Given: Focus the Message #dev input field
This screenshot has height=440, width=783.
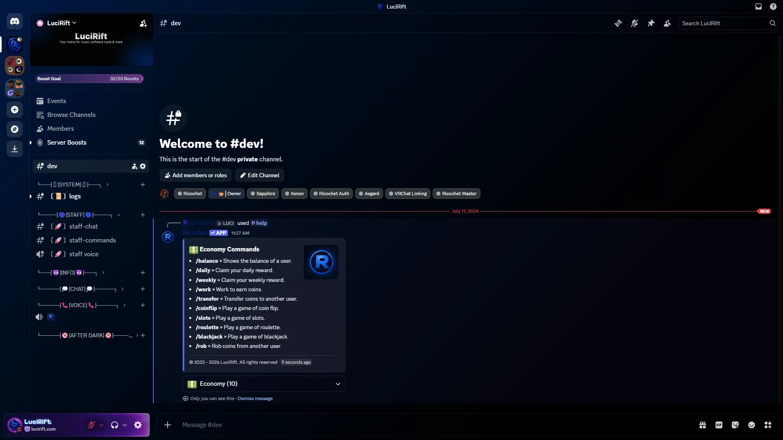Looking at the screenshot, I should coord(436,425).
